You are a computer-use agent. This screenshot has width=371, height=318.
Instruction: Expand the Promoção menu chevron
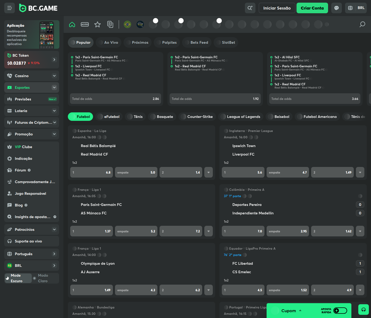pyautogui.click(x=54, y=134)
